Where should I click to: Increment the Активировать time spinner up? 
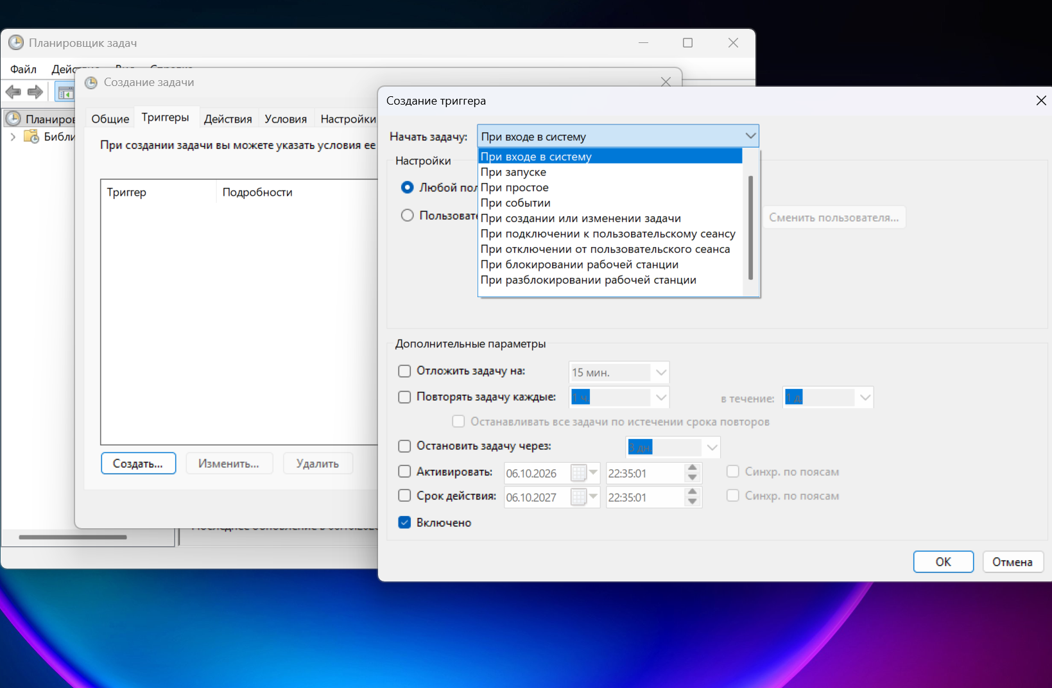pyautogui.click(x=692, y=469)
